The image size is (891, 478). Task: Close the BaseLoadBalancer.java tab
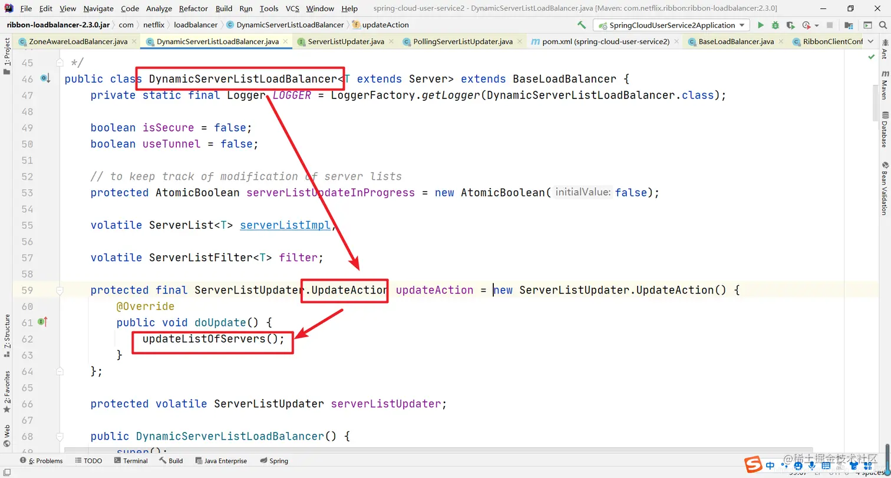click(x=781, y=42)
